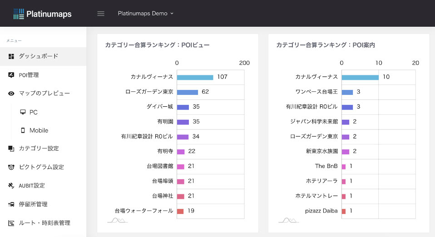The height and width of the screenshot is (237, 435).
Task: Click the ジャパン科学未来館 bar
Action: pos(346,122)
